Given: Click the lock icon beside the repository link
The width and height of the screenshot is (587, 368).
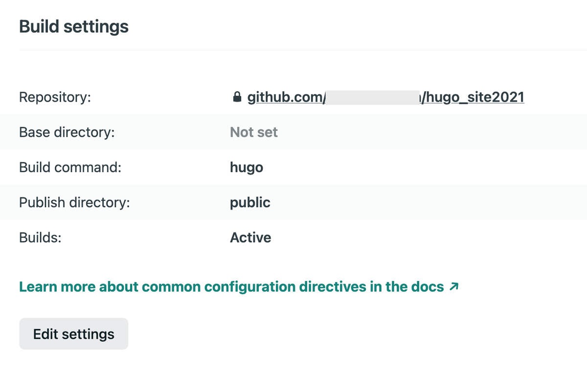Looking at the screenshot, I should (x=237, y=97).
